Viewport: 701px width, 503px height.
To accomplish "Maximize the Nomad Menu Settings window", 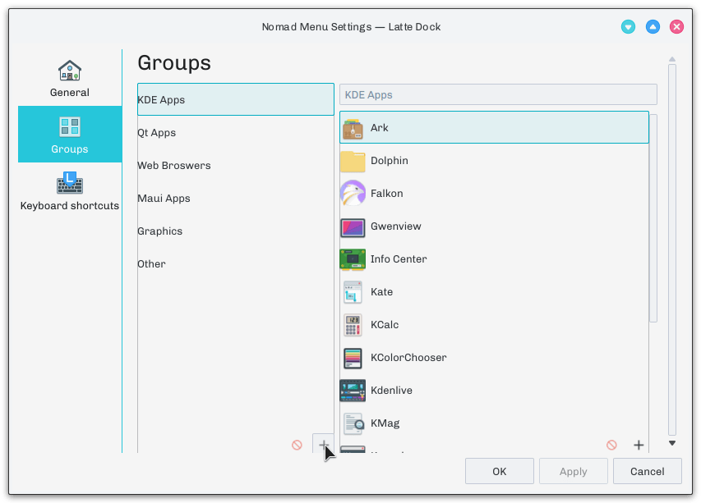I will click(x=653, y=27).
